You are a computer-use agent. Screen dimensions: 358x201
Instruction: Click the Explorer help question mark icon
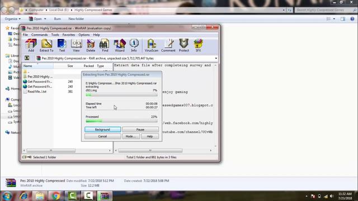[352, 19]
